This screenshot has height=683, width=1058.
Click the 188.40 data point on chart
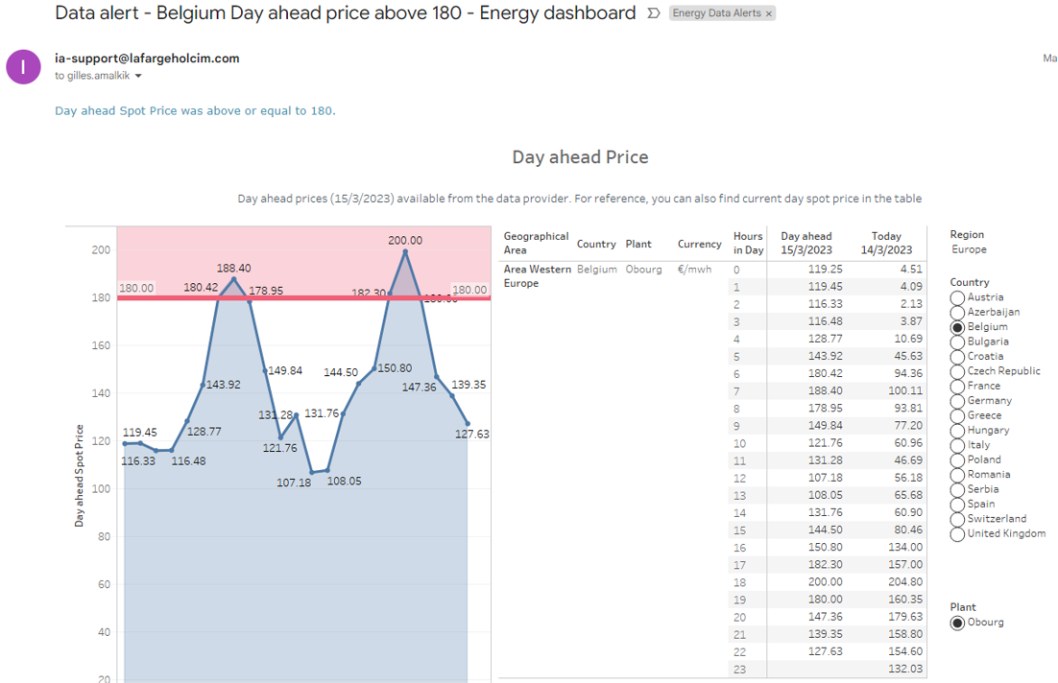point(234,278)
